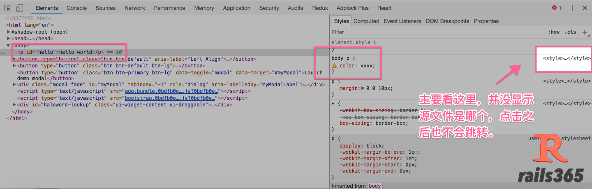Toggle the :hov element state pane
Viewport: 592px width, 189px height.
554,32
